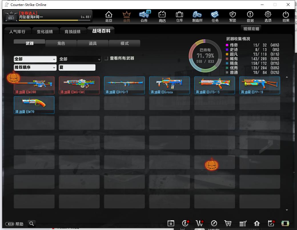The width and height of the screenshot is (297, 230).
Task: Open the gift window icon in bottom bar
Action: 171,223
